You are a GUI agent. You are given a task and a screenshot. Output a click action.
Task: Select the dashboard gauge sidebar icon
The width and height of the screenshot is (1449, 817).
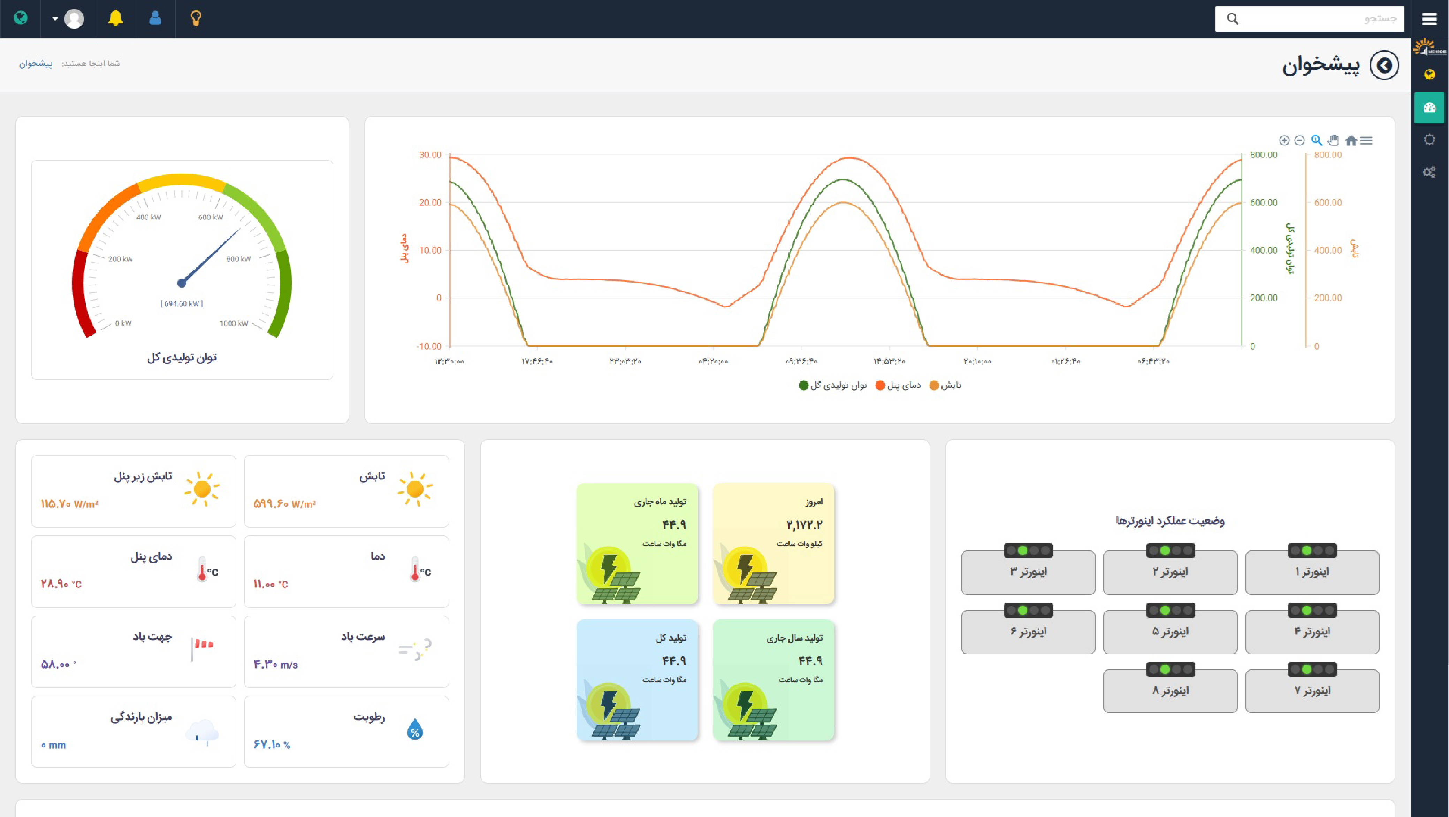(1429, 107)
